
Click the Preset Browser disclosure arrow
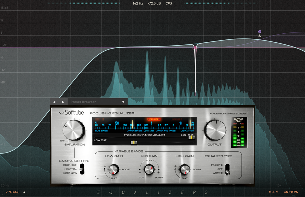click(x=123, y=102)
